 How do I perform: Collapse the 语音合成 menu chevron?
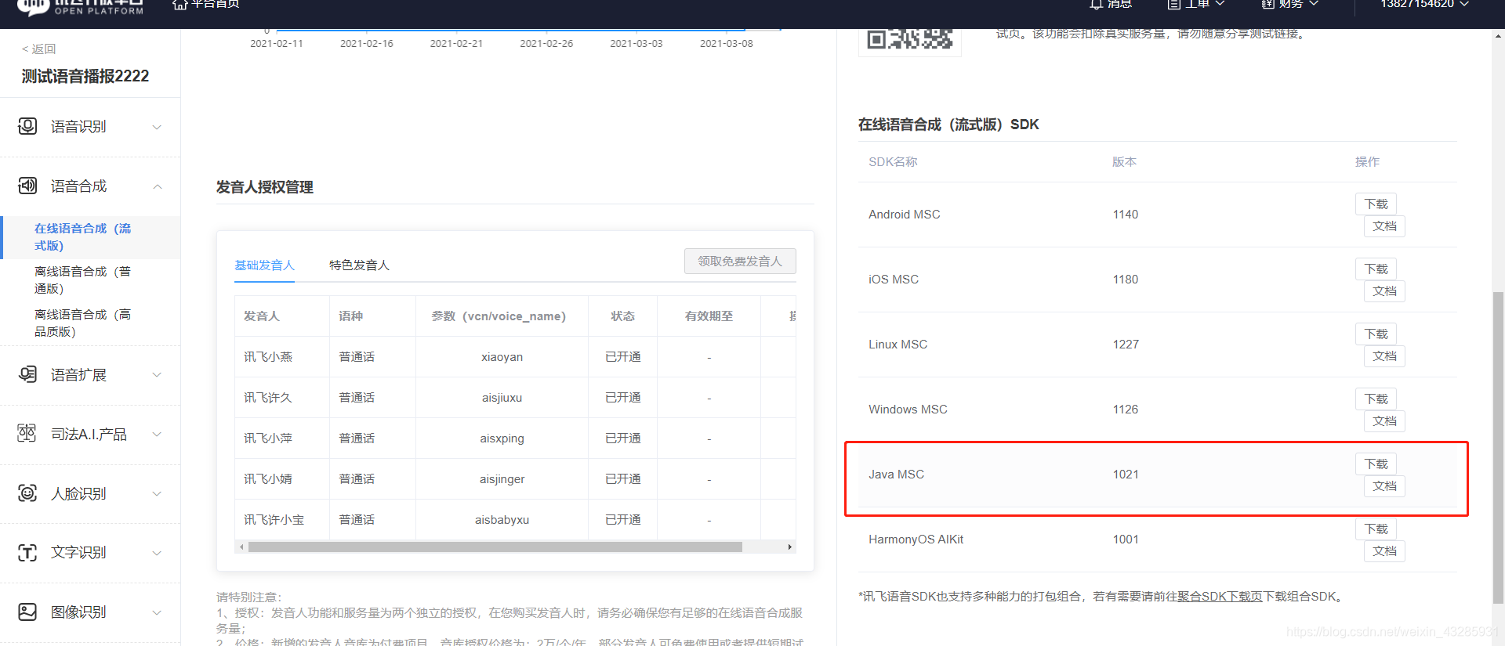[157, 186]
